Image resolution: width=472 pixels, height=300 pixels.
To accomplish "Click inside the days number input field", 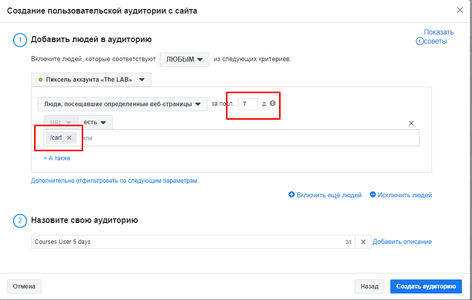I will point(249,104).
